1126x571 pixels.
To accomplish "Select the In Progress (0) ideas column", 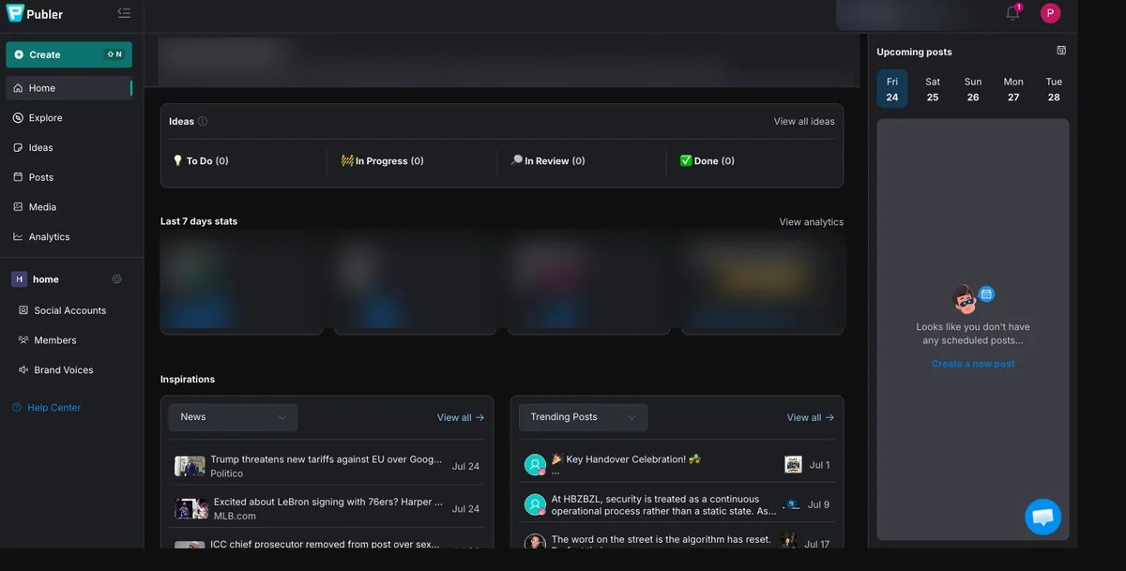I will coord(383,161).
